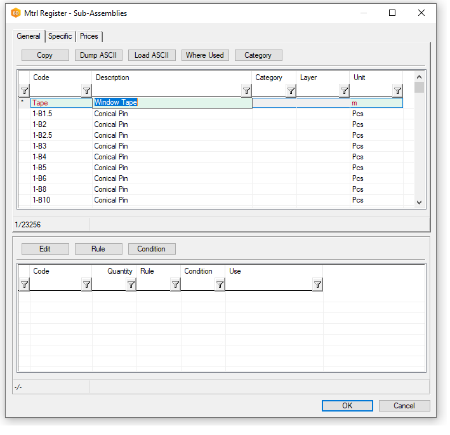Click the Unit column filter icon
Image resolution: width=450 pixels, height=435 pixels.
(x=397, y=91)
